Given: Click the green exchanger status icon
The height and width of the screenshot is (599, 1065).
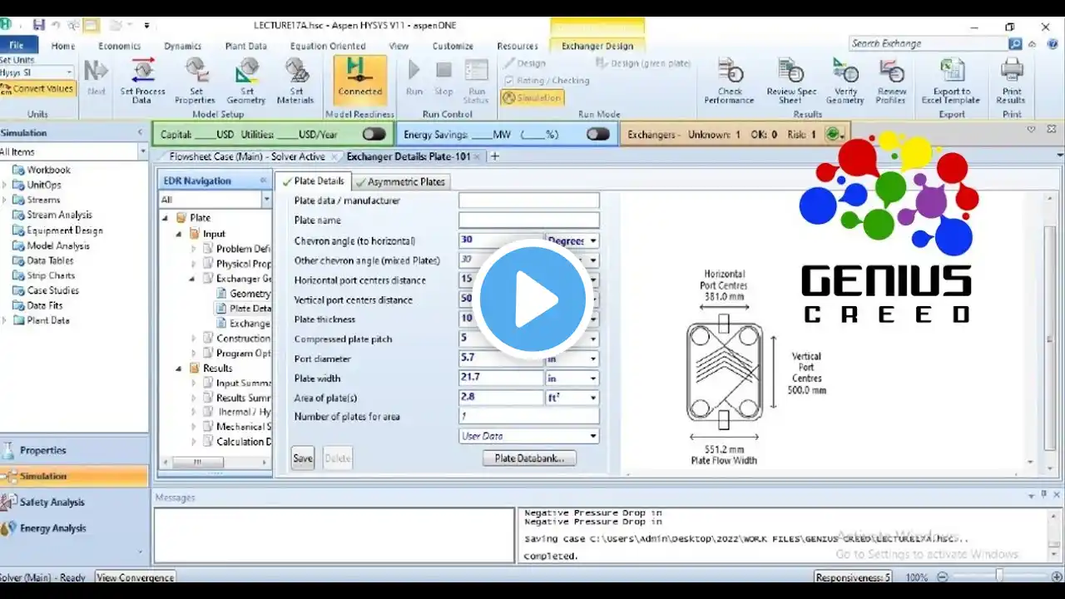Looking at the screenshot, I should click(833, 134).
